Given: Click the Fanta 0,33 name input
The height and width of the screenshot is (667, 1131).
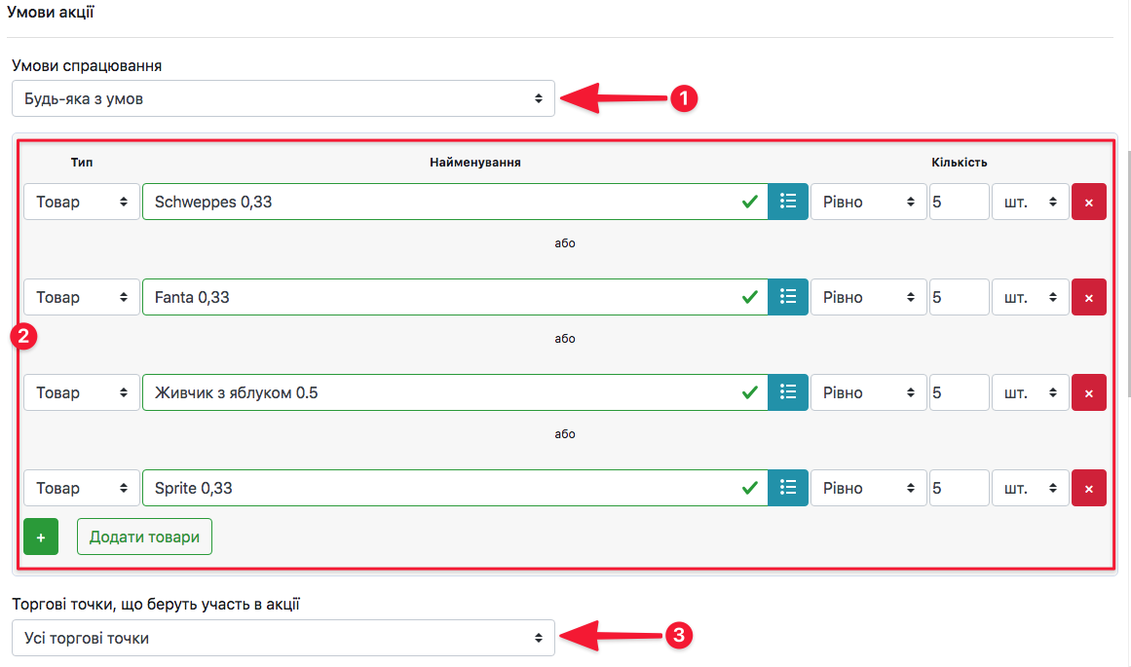Looking at the screenshot, I should (438, 297).
